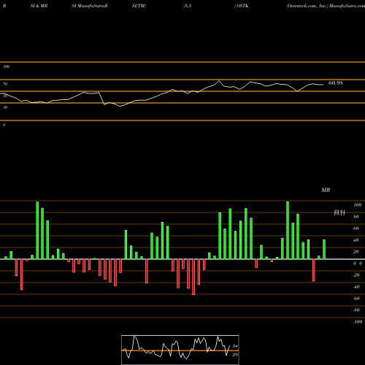The height and width of the screenshot is (365, 365).
Task: Click the RSI axis label "30"
Action: tap(5, 107)
